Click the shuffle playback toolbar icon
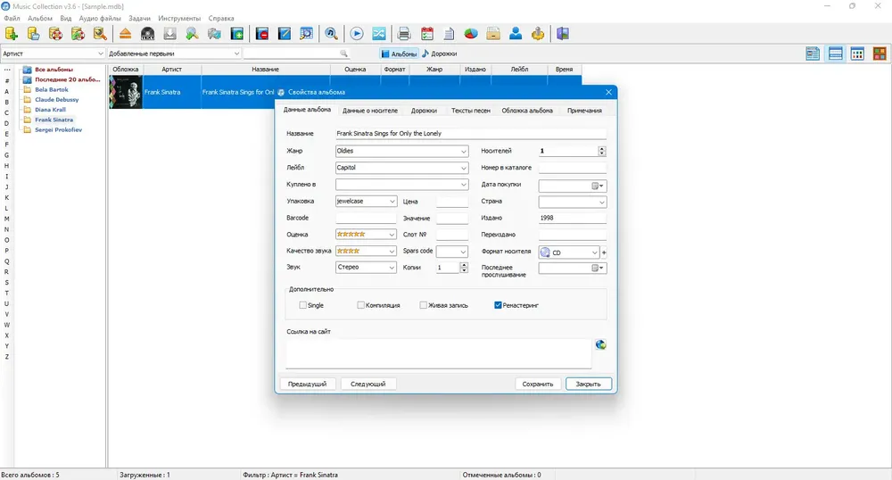Screen dimensions: 892x480 coord(379,34)
